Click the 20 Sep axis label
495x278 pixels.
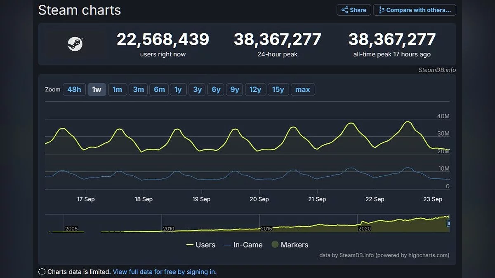point(259,199)
